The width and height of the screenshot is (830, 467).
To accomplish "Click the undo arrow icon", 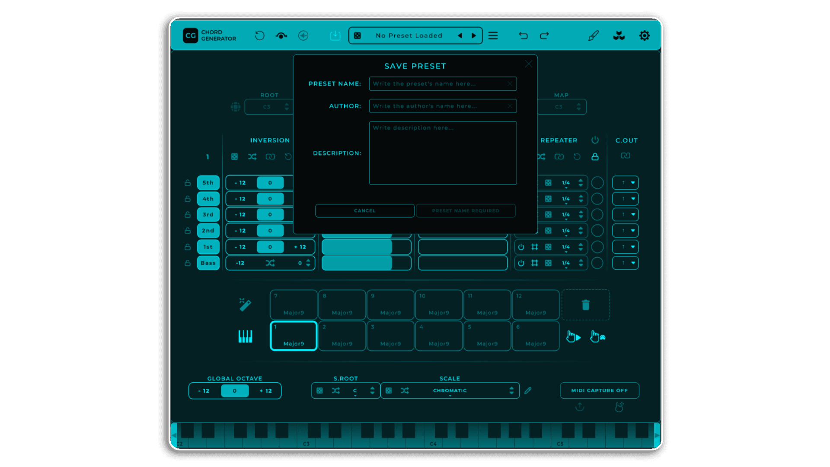I will [523, 35].
